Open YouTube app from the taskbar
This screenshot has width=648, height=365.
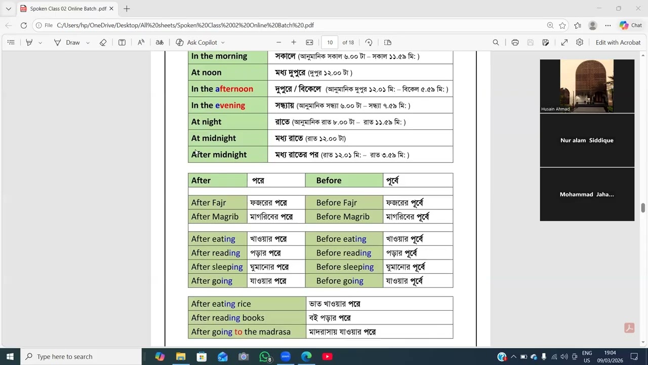pyautogui.click(x=328, y=357)
